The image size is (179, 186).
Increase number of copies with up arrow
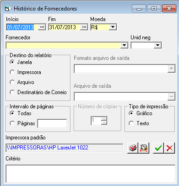tap(104, 119)
